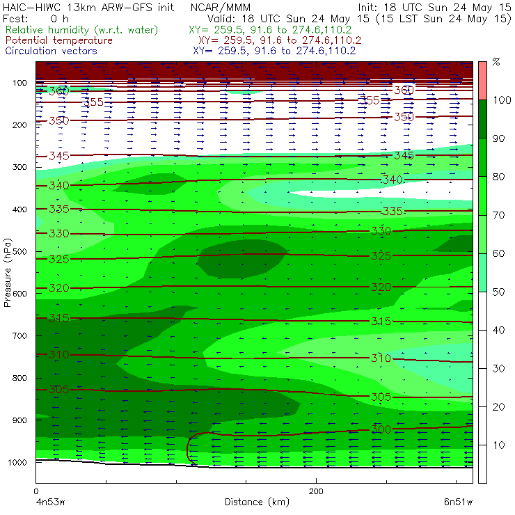515x515 pixels.
Task: Click the 'NCAR/MMM' header text
Action: (221, 8)
